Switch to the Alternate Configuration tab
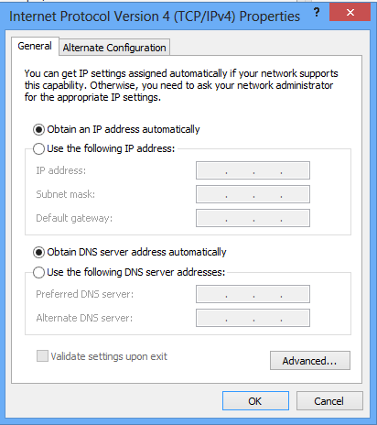The image size is (377, 425). click(114, 48)
